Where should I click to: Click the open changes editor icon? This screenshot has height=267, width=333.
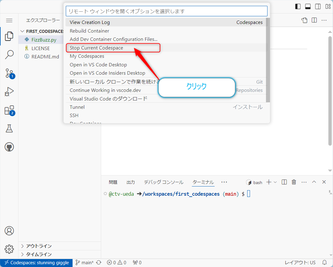304,20
